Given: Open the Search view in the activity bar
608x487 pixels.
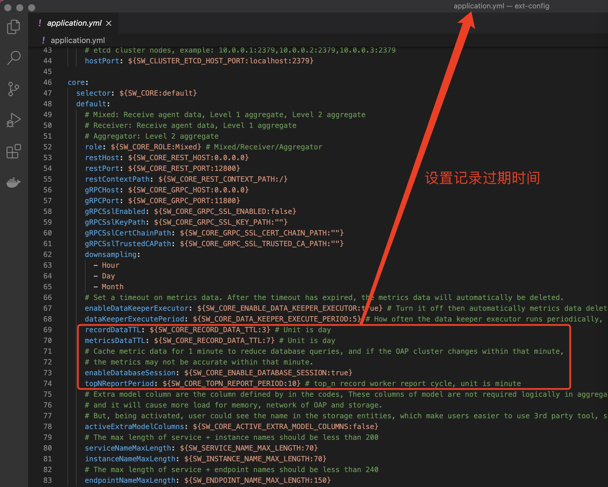Looking at the screenshot, I should point(13,58).
